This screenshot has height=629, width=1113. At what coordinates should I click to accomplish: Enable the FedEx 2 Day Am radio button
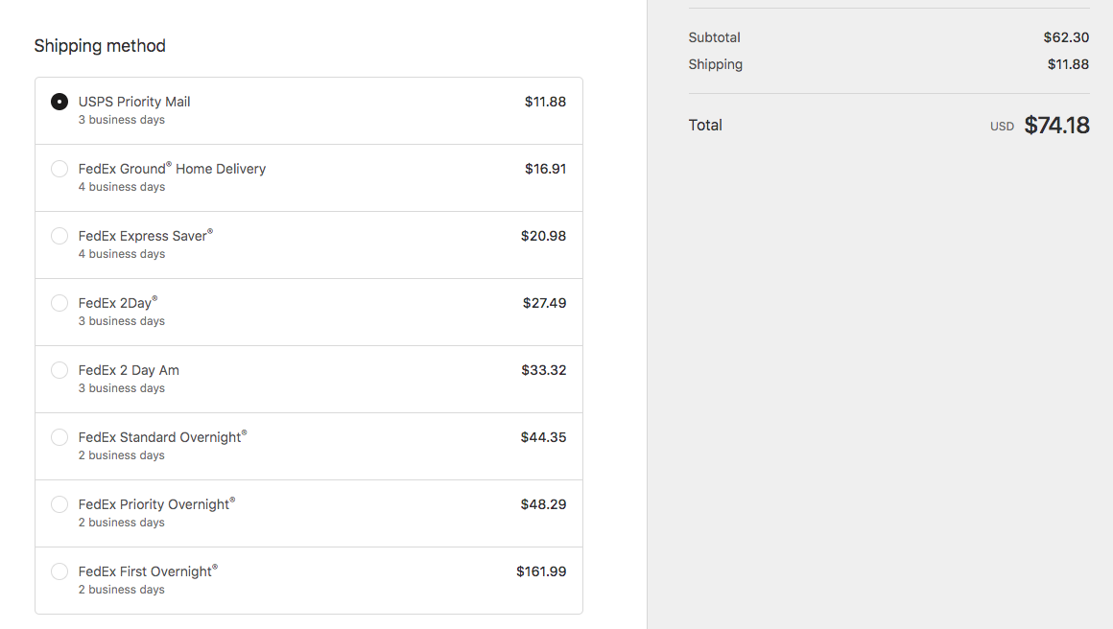click(x=59, y=370)
